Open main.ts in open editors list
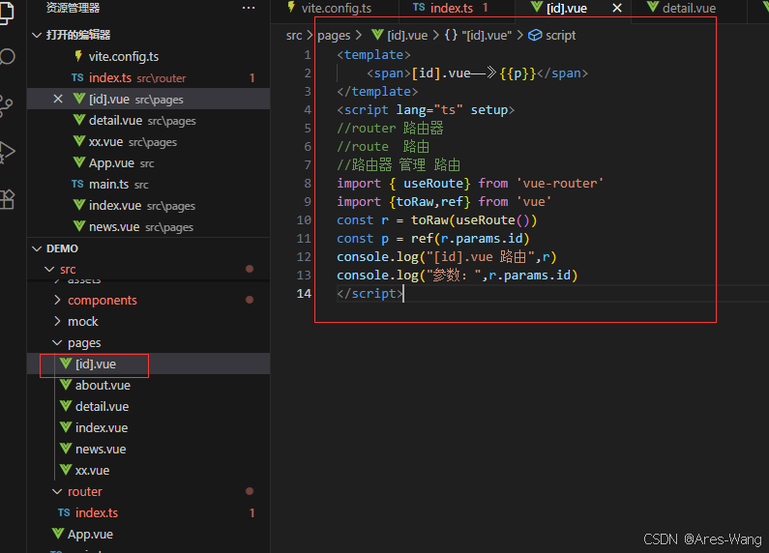769x553 pixels. tap(148, 185)
